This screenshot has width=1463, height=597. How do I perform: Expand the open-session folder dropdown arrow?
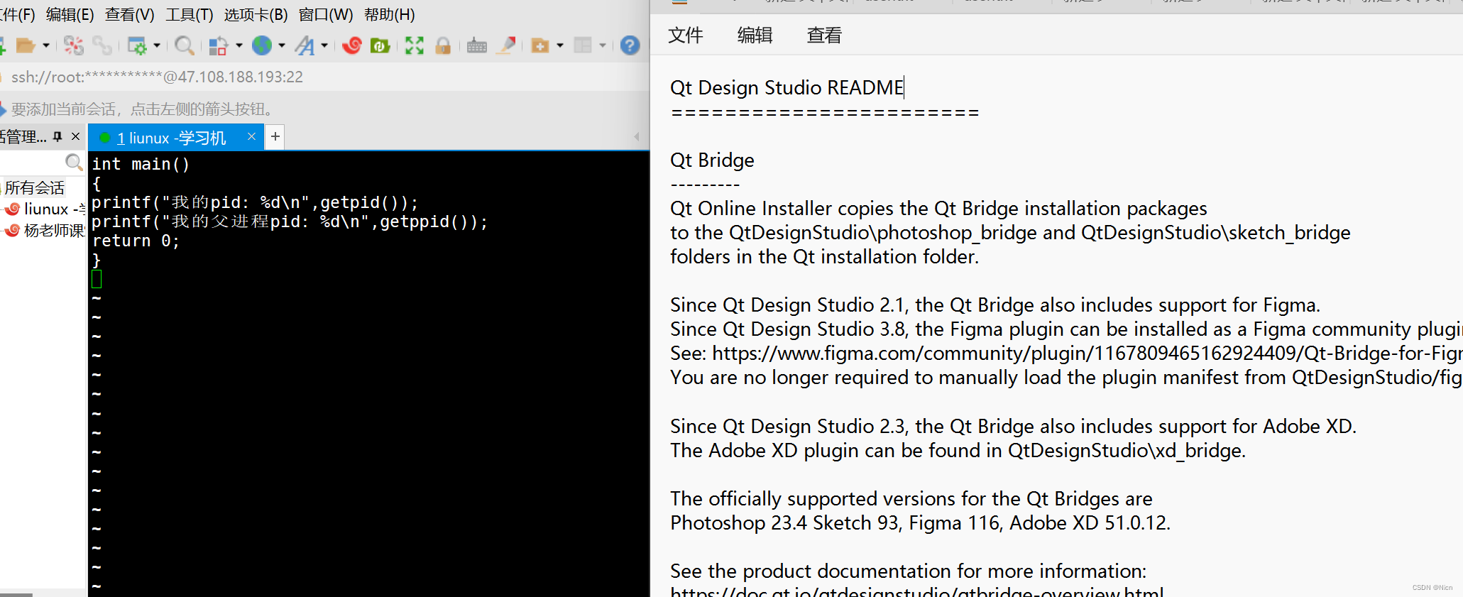coord(46,45)
